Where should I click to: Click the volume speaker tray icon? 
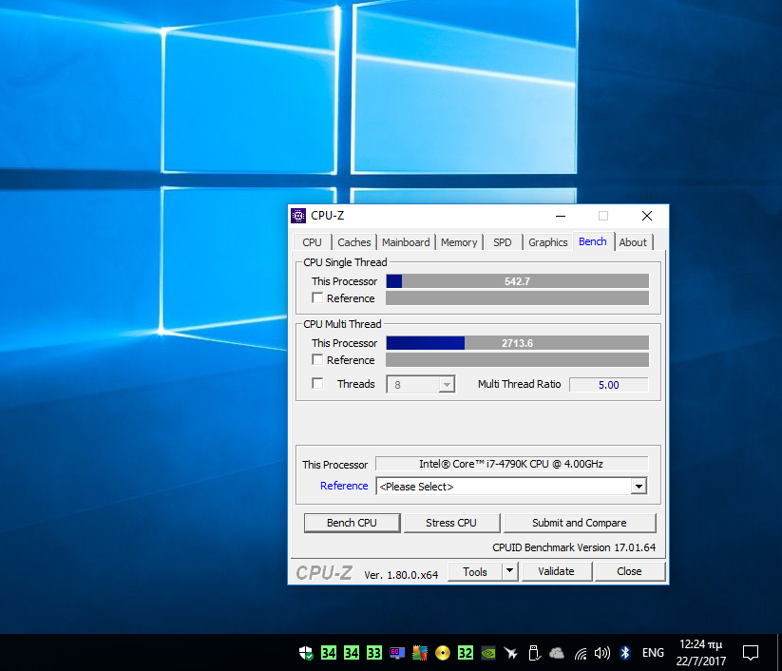click(602, 653)
